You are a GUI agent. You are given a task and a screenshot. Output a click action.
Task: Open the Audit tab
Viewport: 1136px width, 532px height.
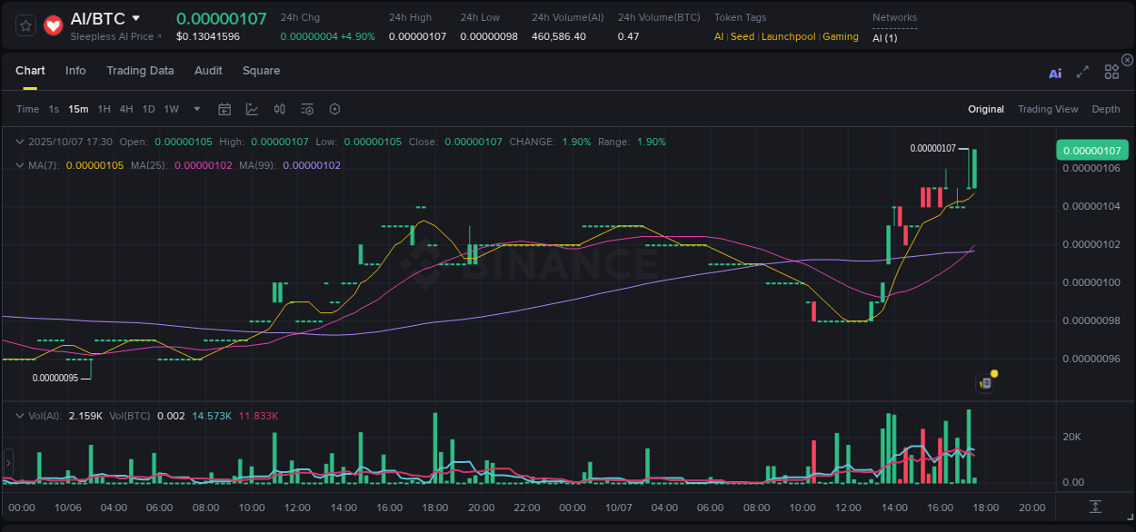click(208, 71)
